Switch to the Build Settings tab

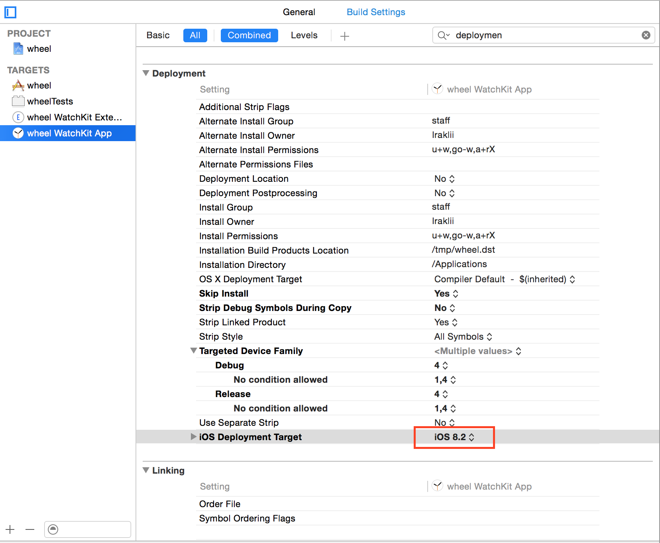pyautogui.click(x=376, y=12)
